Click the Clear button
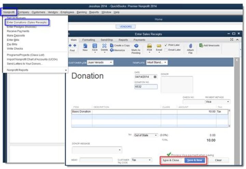The height and width of the screenshot is (169, 246). (218, 160)
